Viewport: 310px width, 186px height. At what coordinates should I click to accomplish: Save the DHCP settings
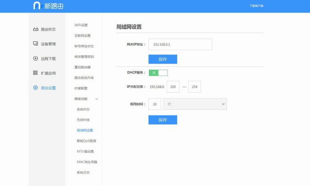tap(162, 120)
